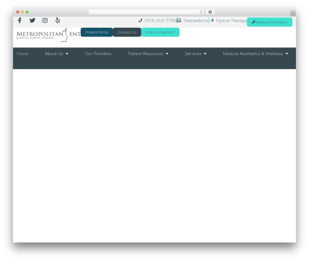The width and height of the screenshot is (309, 261).
Task: Expand the Patient Resources dropdown arrow
Action: 167,54
